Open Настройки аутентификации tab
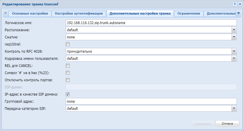 click(79, 13)
